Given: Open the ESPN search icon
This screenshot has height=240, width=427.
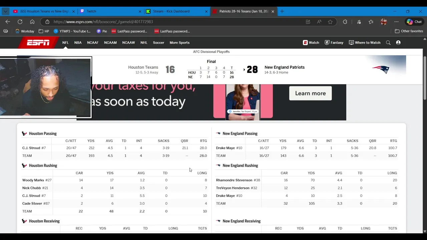Looking at the screenshot, I should pos(388,43).
